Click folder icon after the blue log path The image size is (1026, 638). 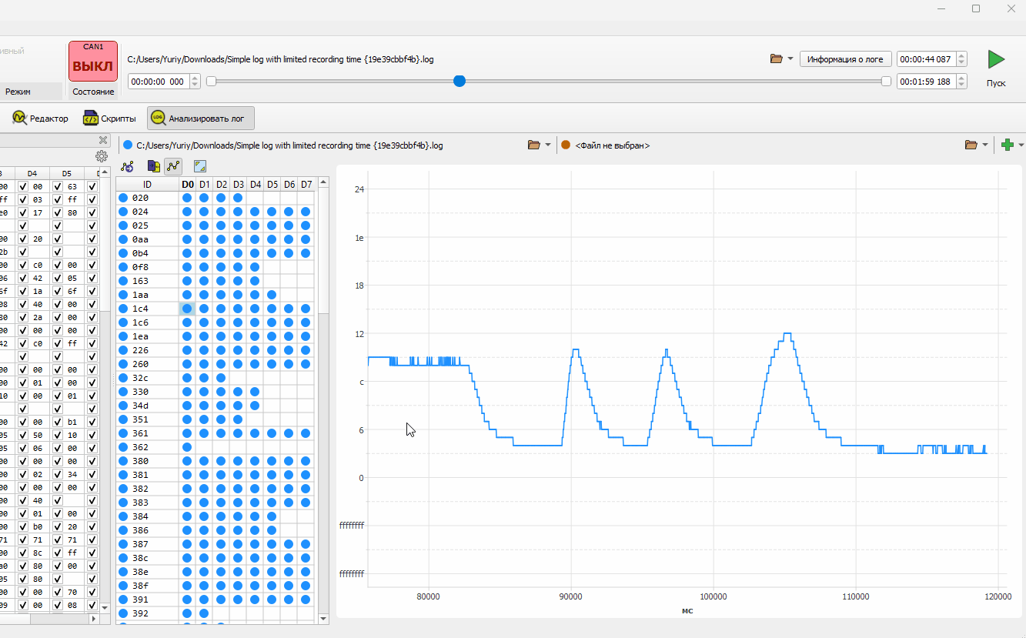(534, 145)
